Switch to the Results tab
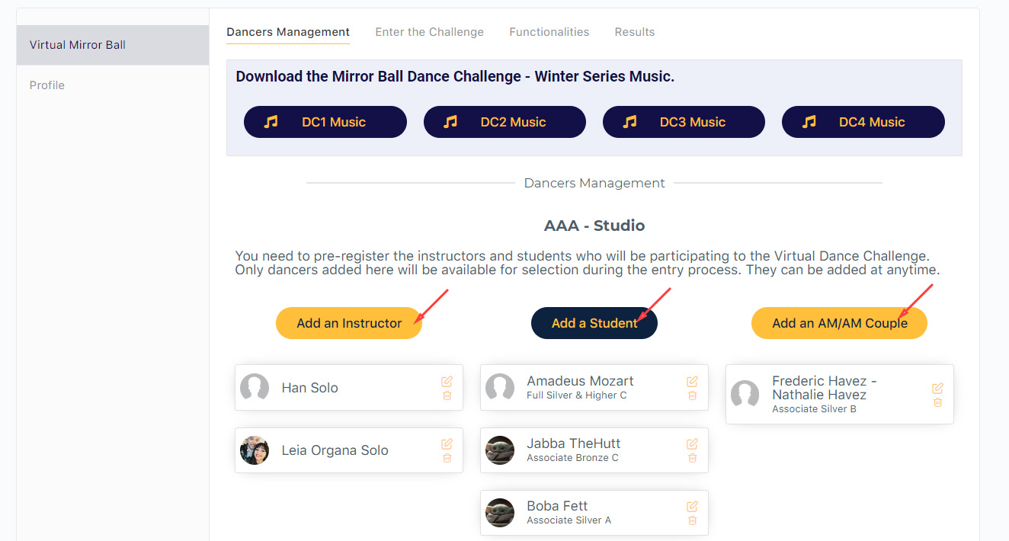Viewport: 1009px width, 541px height. tap(635, 32)
